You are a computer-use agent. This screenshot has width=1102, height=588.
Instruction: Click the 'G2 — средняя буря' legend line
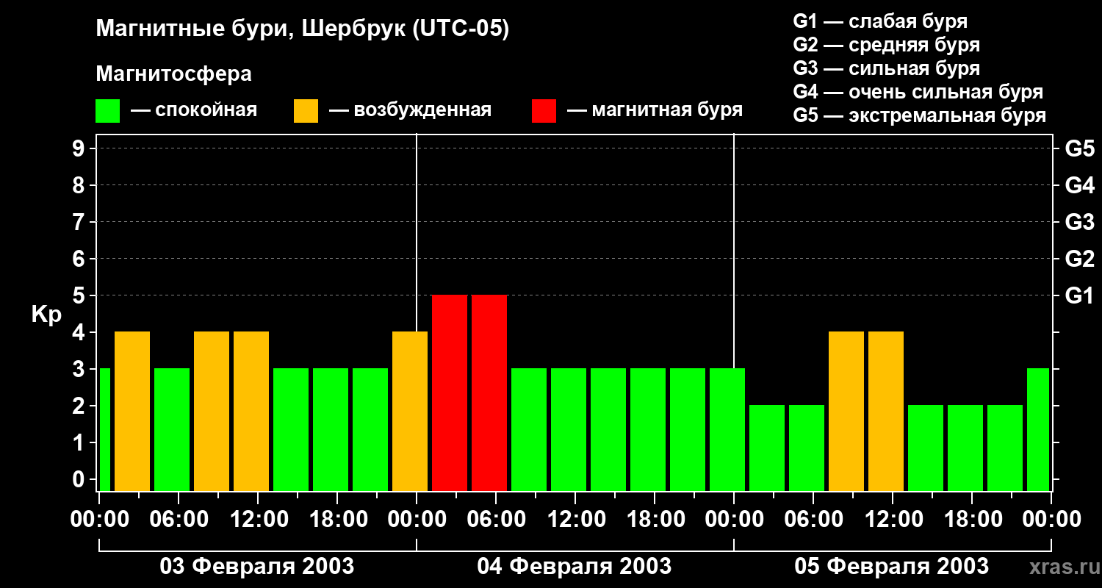click(886, 45)
